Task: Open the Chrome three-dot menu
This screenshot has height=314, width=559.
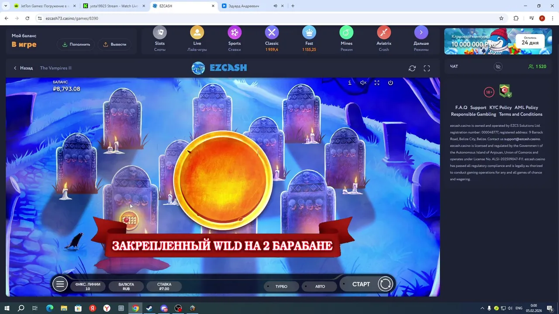Action: (552, 18)
